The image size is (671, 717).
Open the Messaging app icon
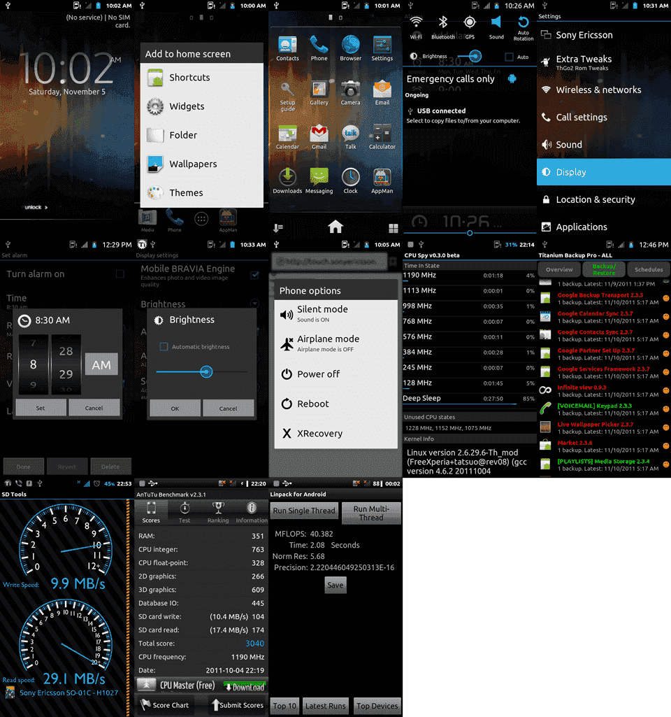[x=319, y=182]
